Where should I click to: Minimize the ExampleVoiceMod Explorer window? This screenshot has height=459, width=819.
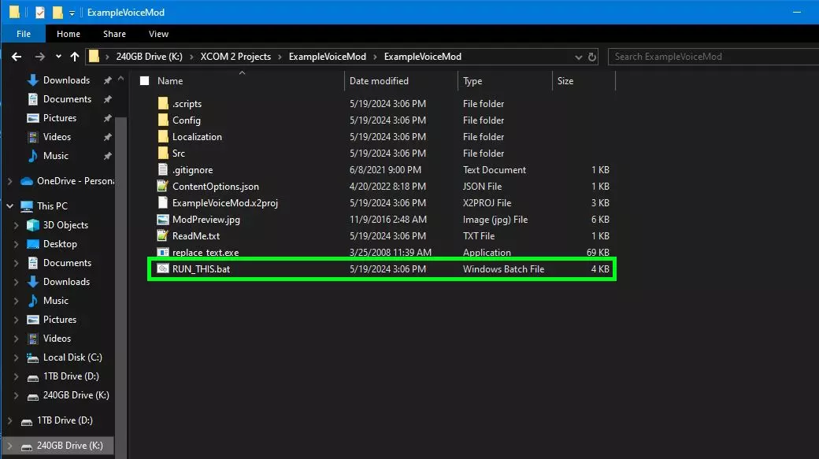pyautogui.click(x=796, y=12)
